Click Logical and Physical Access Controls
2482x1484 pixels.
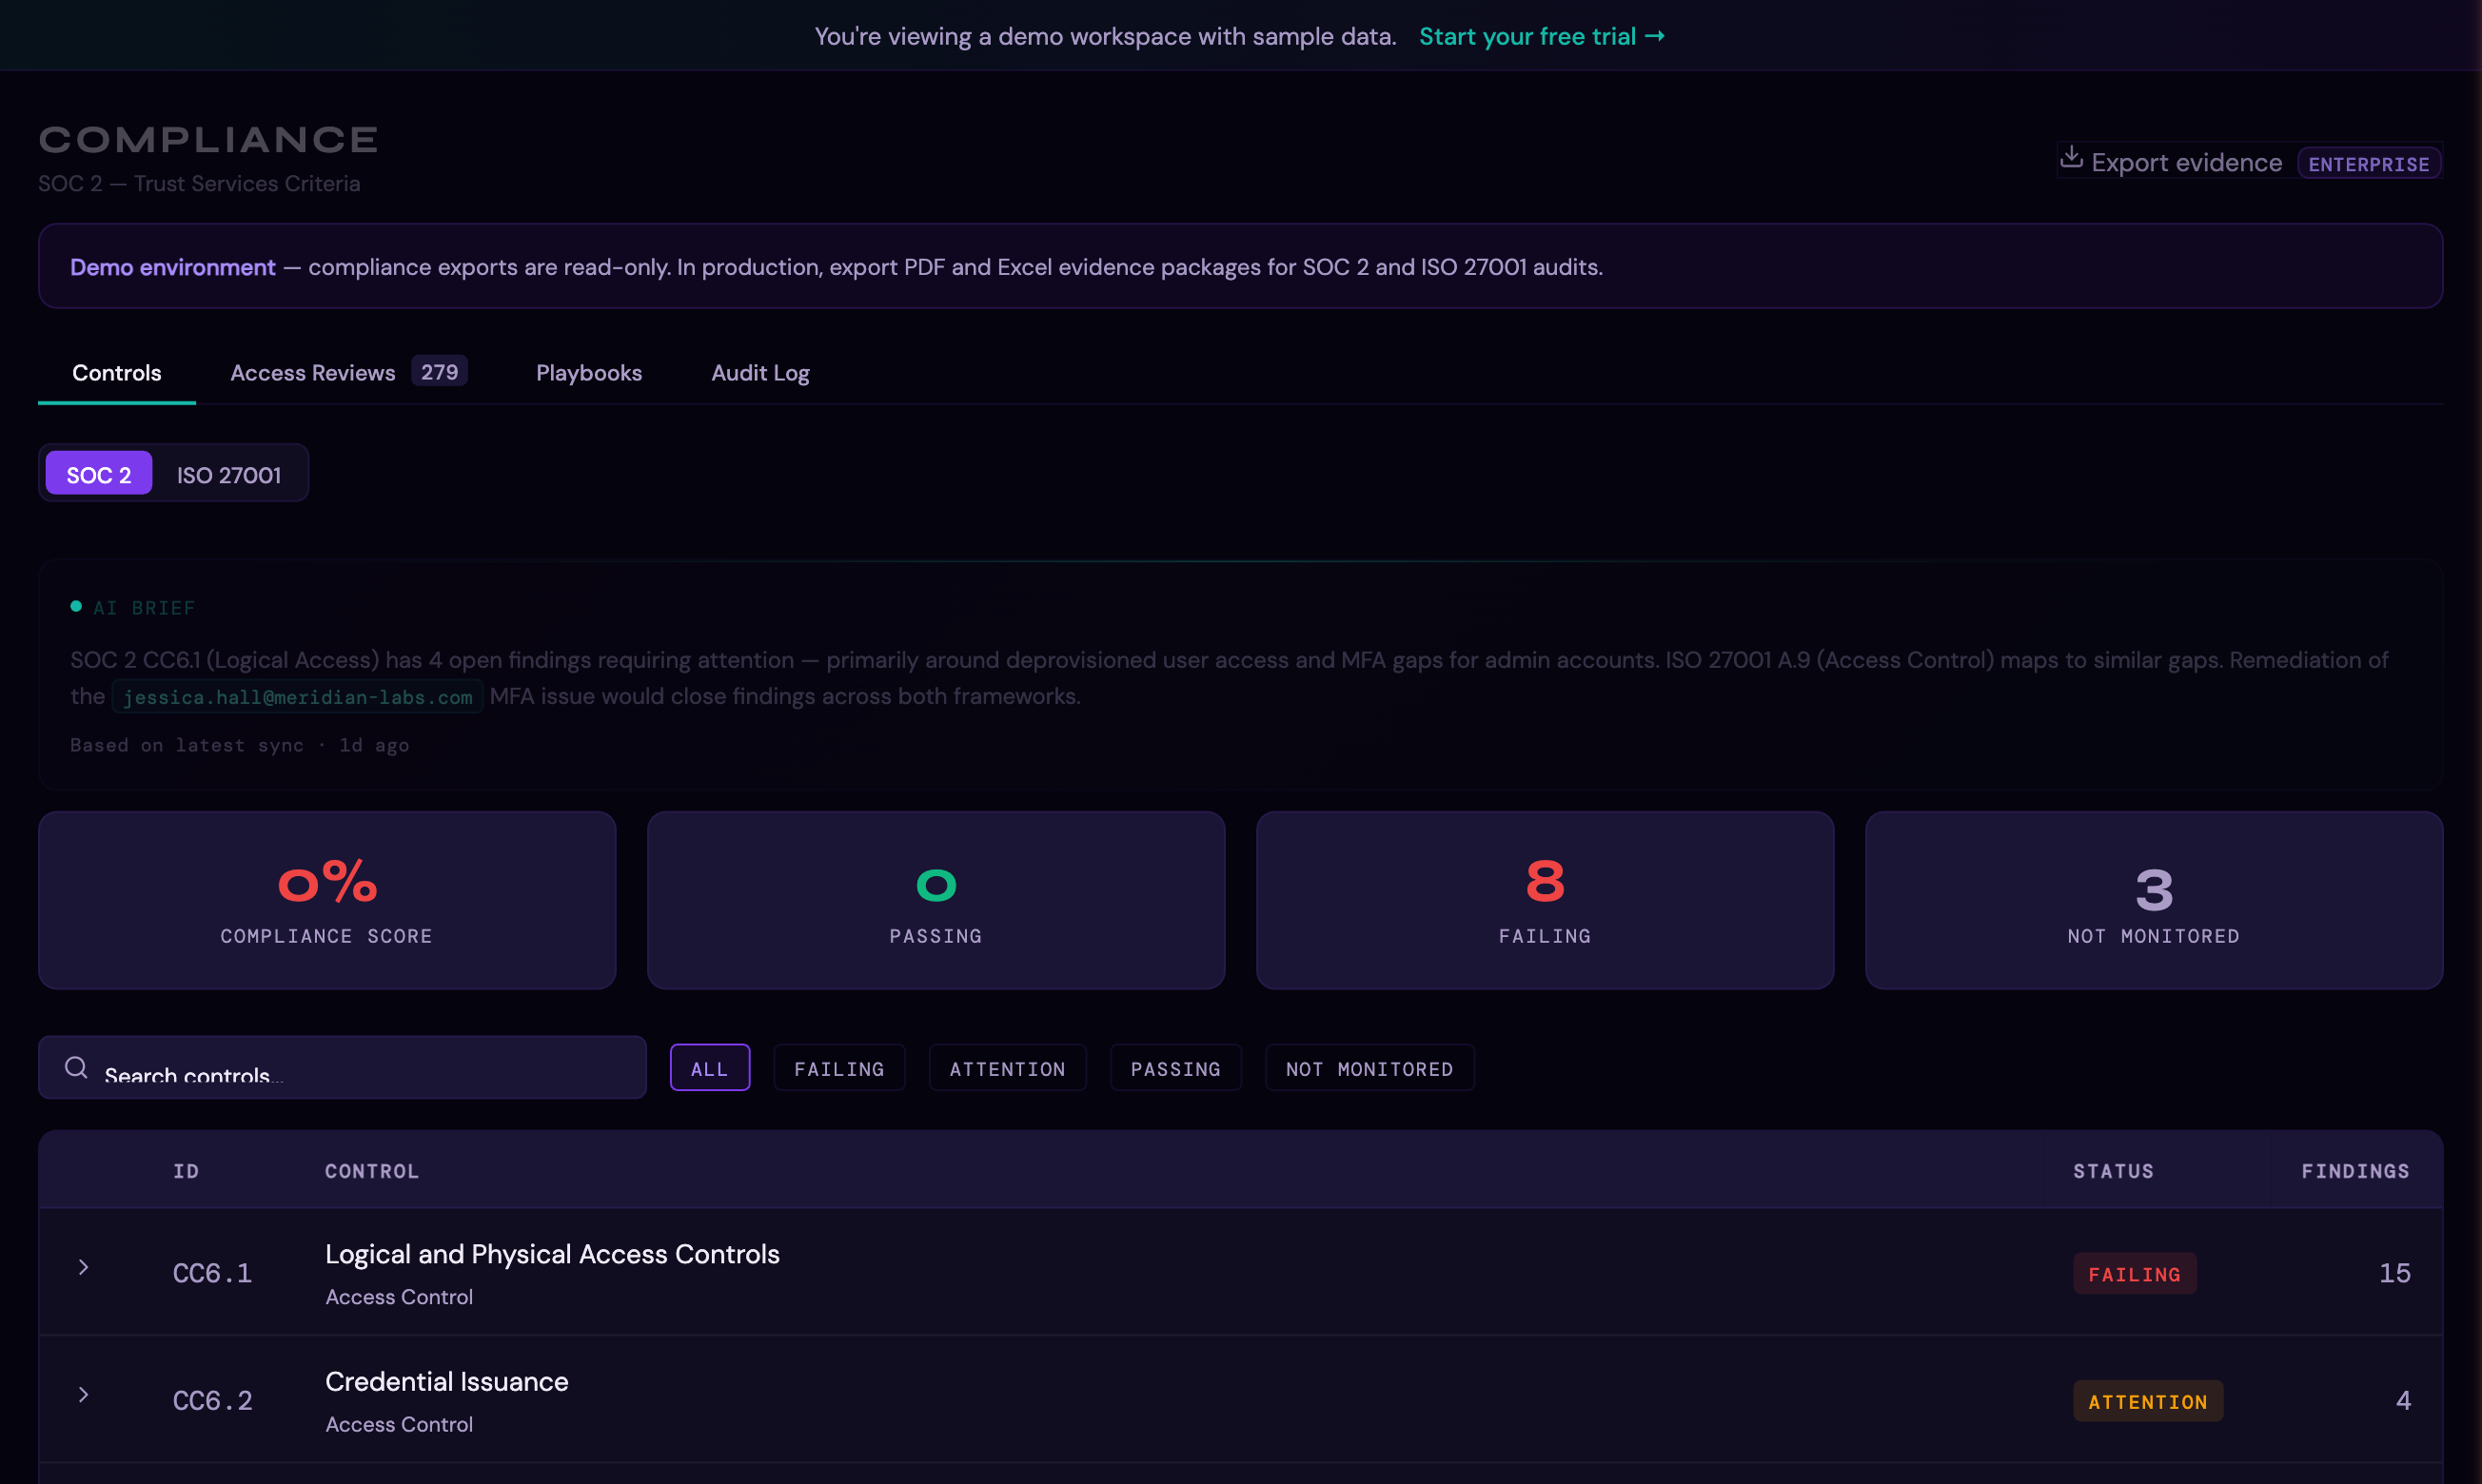[x=552, y=1254]
